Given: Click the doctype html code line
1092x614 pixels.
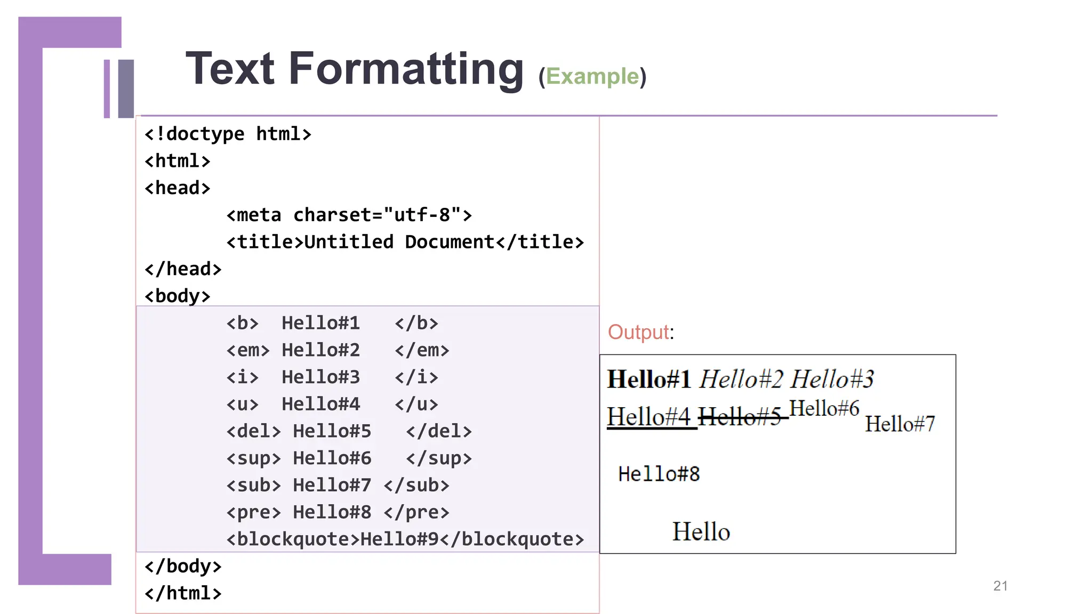Looking at the screenshot, I should [x=228, y=134].
